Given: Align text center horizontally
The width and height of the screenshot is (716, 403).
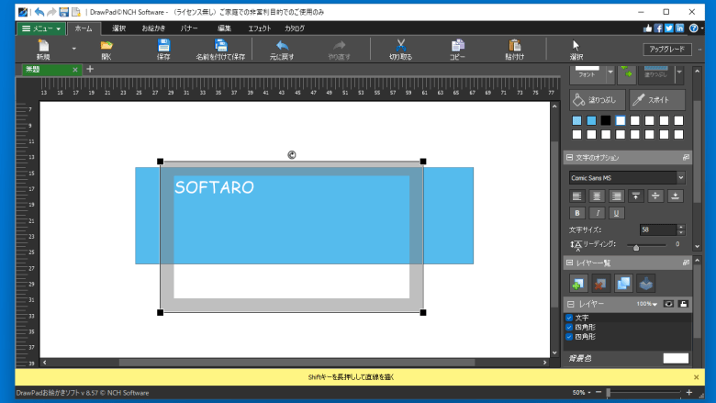Looking at the screenshot, I should tap(597, 196).
